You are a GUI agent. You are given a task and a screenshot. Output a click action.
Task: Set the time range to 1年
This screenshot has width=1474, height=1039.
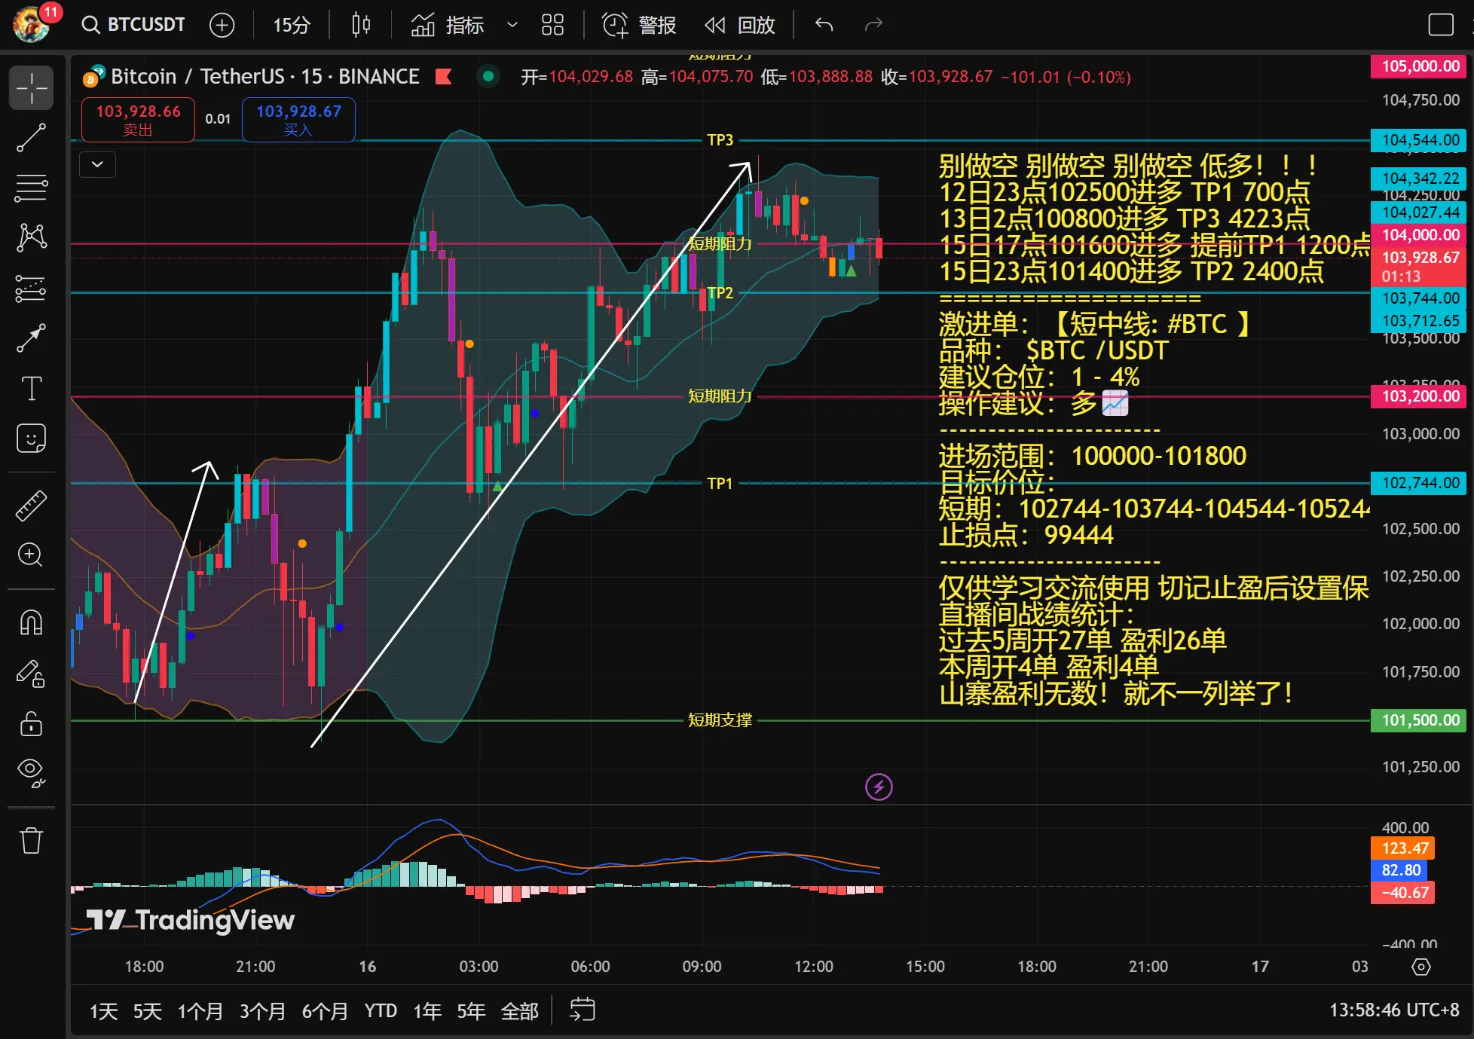coord(427,1010)
